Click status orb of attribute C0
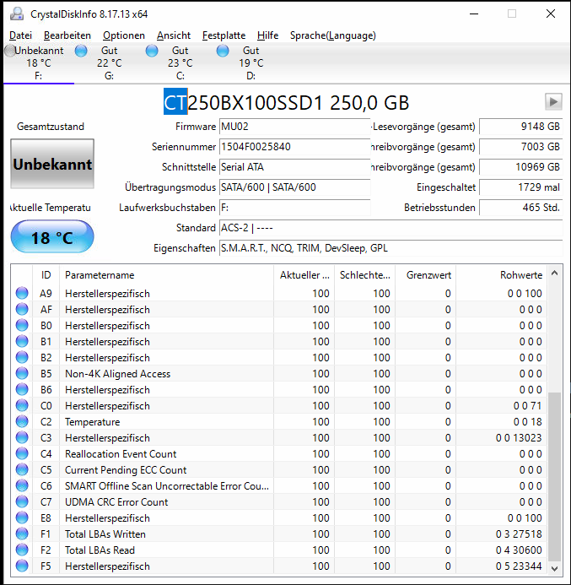This screenshot has height=585, width=571. tap(22, 405)
